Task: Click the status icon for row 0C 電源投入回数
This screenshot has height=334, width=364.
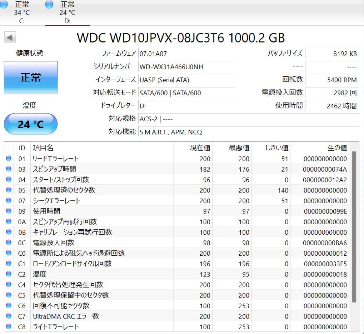Action: click(8, 242)
